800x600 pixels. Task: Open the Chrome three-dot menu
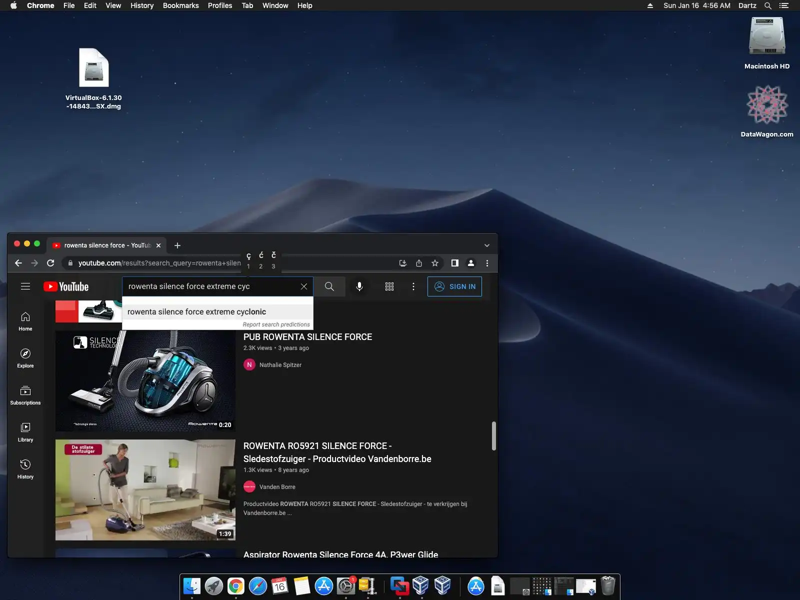click(487, 263)
